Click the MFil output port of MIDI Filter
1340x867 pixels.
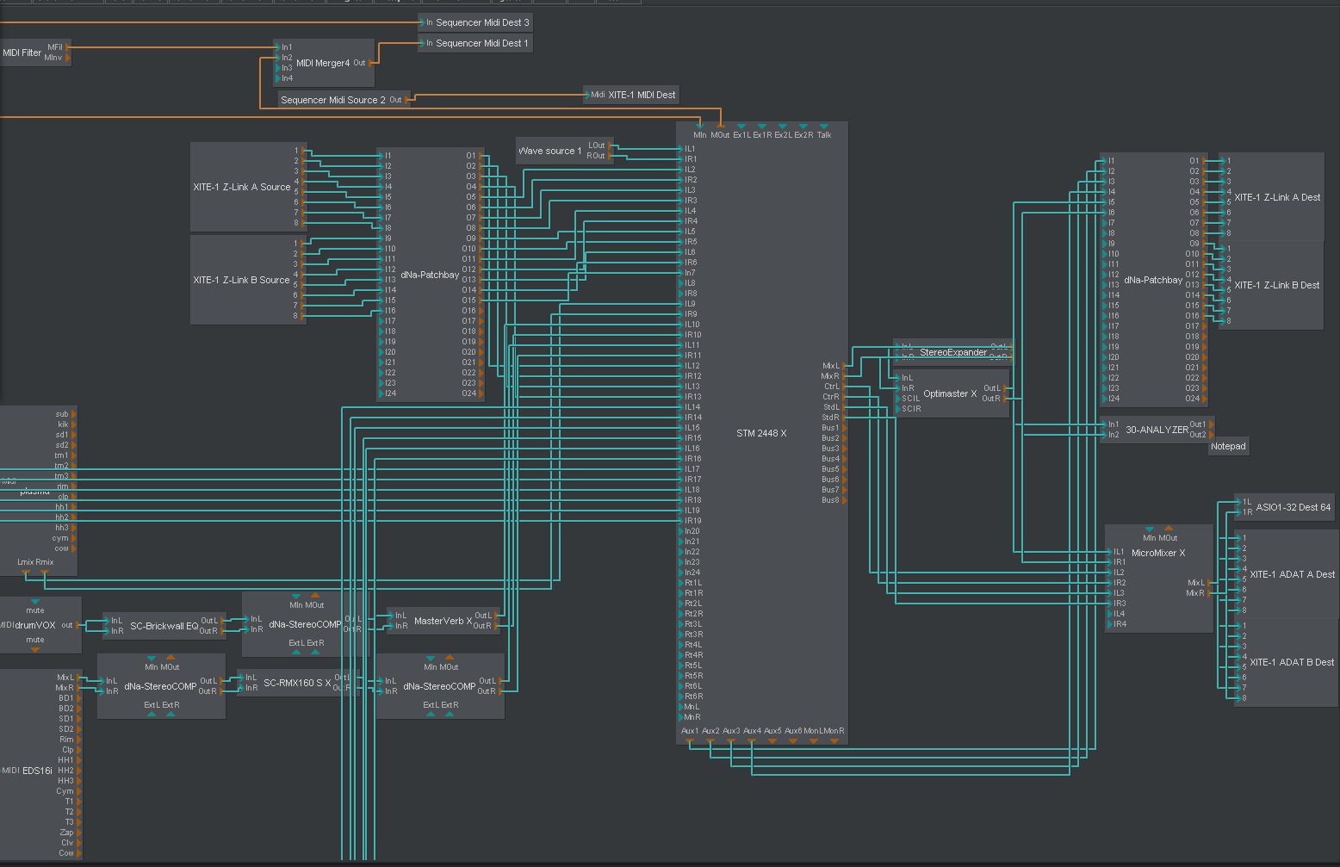pyautogui.click(x=67, y=47)
